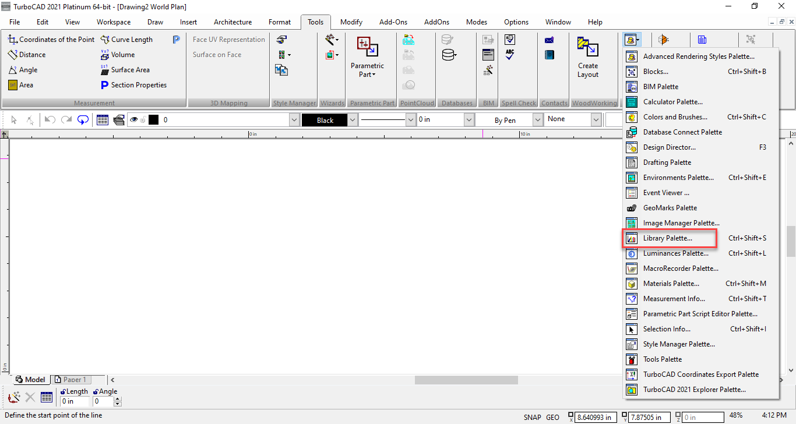
Task: Toggle the Angle lock icon
Action: point(96,391)
